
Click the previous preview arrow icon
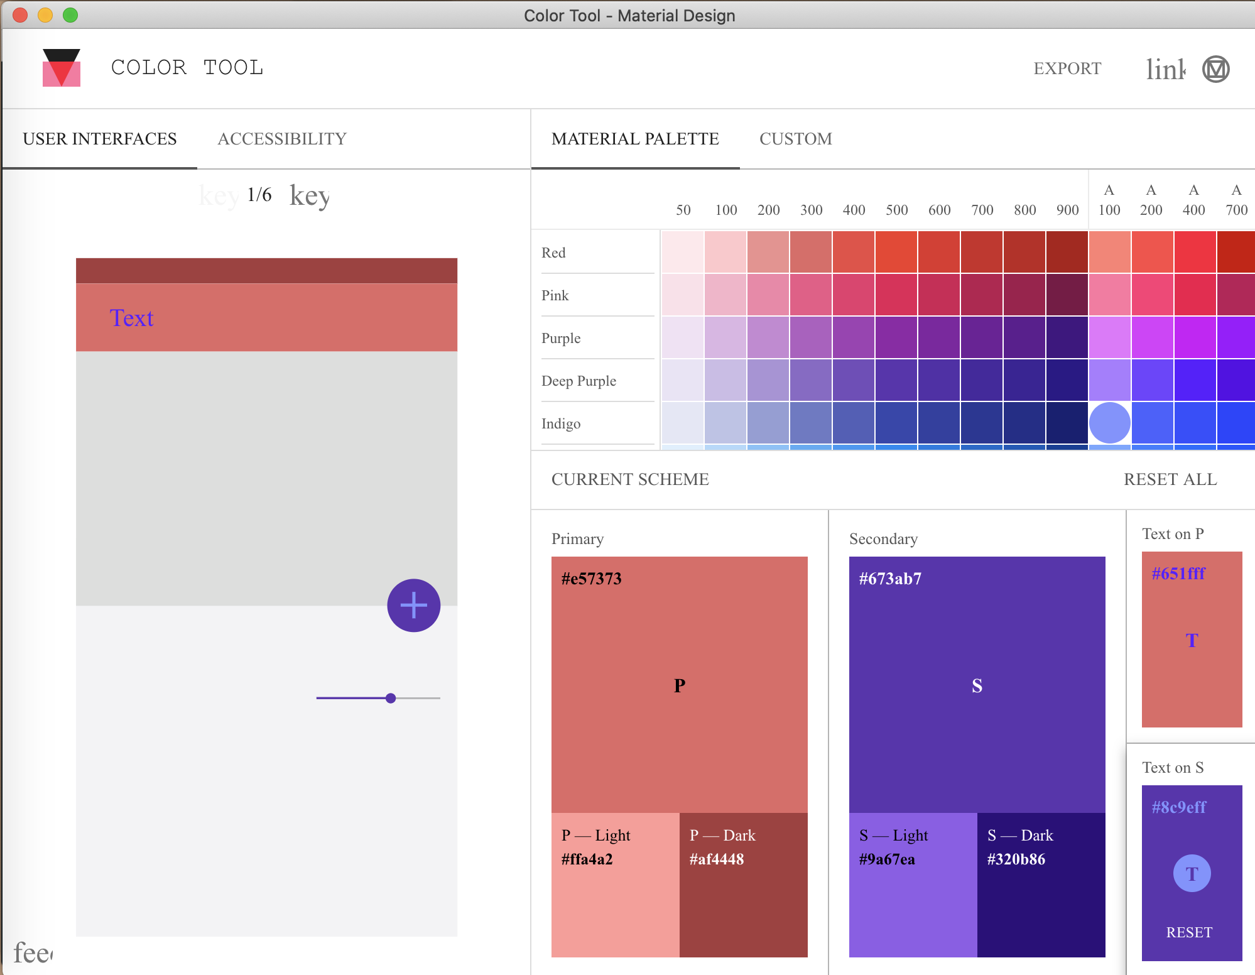pyautogui.click(x=219, y=195)
